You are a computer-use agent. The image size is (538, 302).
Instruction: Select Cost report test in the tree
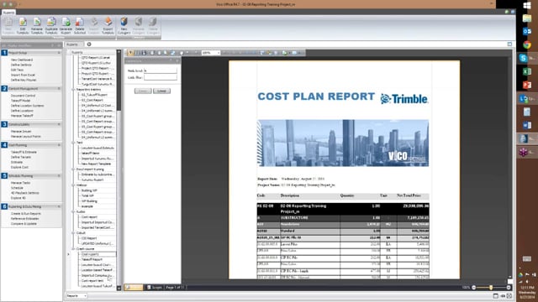coord(92,281)
